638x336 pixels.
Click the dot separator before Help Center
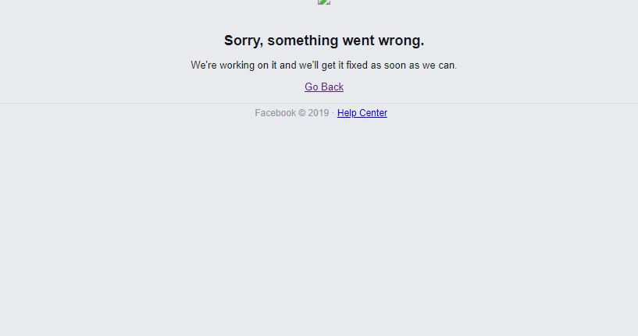[333, 113]
